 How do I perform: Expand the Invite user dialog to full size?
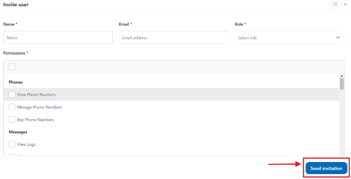[335, 4]
